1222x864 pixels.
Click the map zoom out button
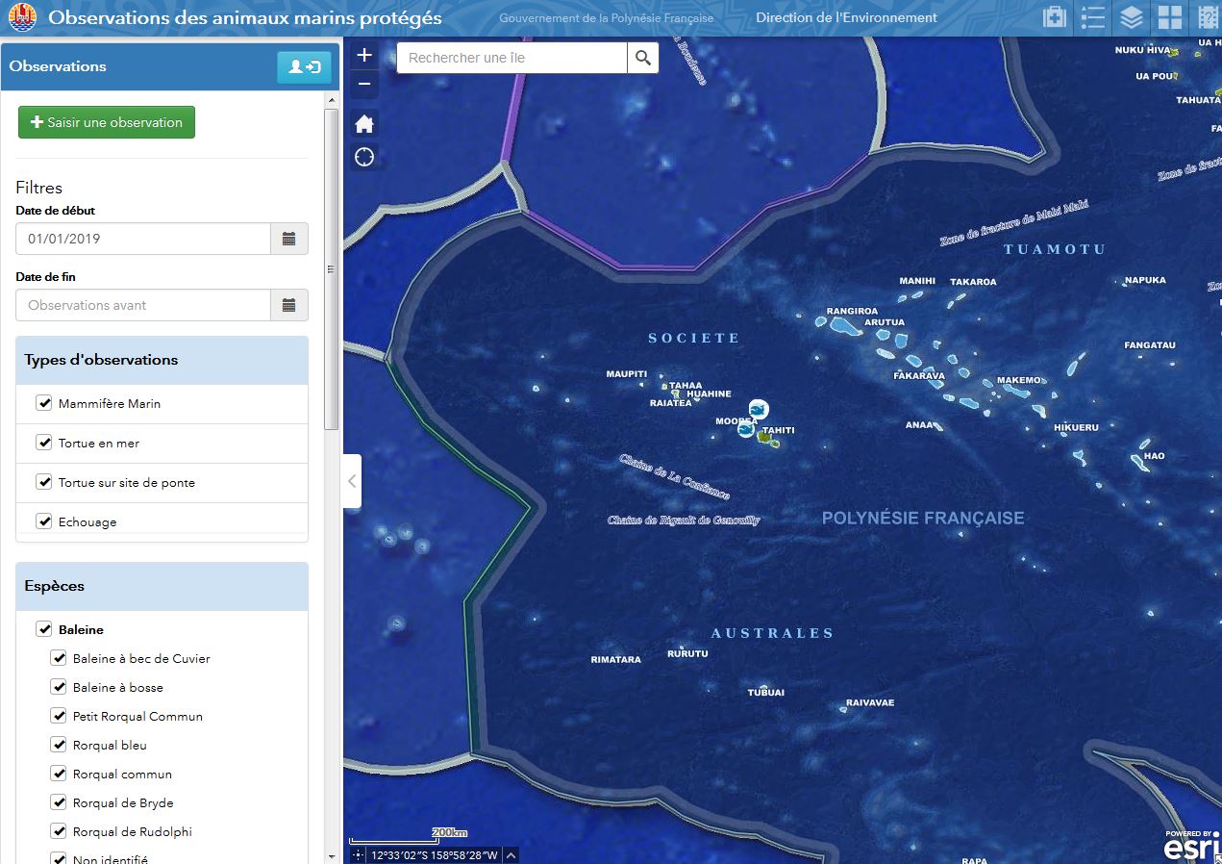pos(364,84)
